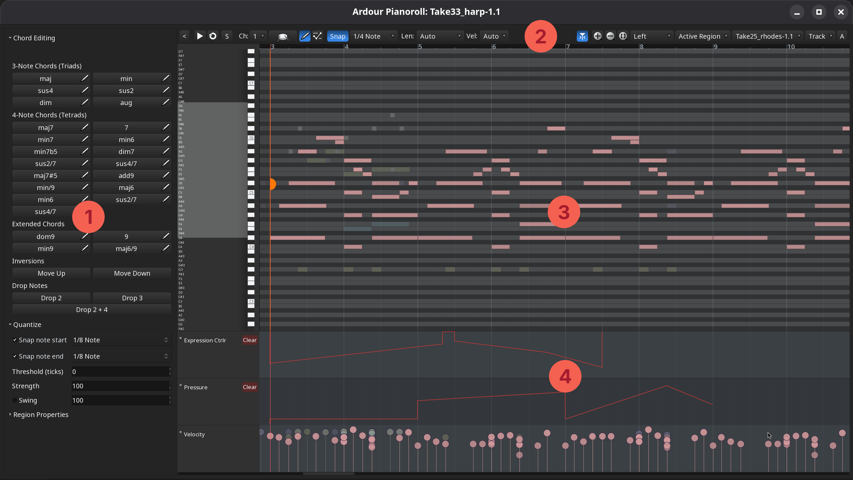Select the automation line edit tool
The width and height of the screenshot is (853, 480).
318,36
